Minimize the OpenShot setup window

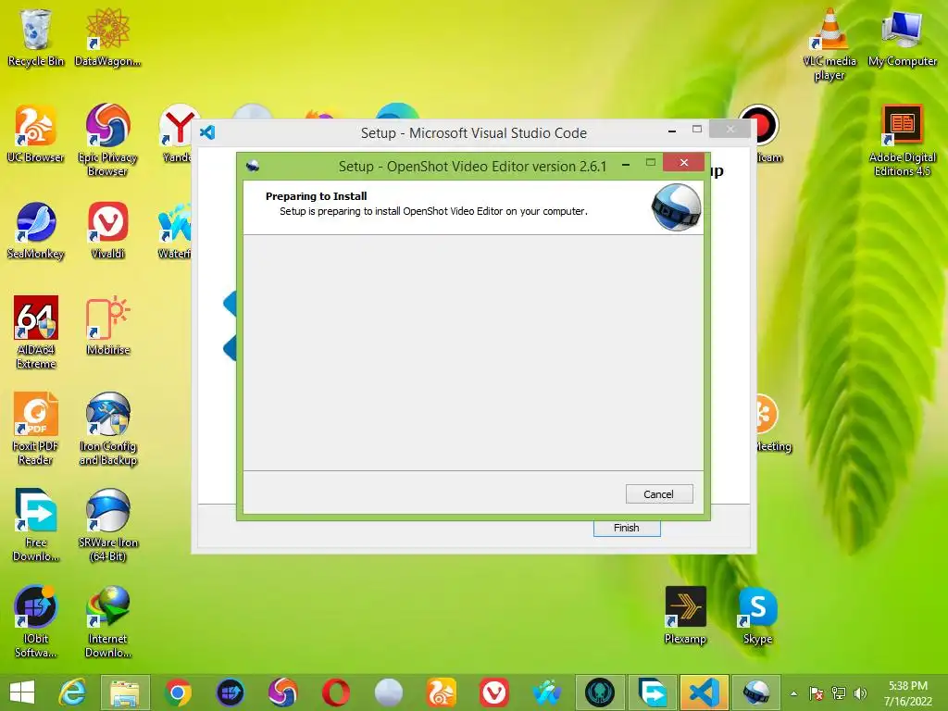coord(626,163)
